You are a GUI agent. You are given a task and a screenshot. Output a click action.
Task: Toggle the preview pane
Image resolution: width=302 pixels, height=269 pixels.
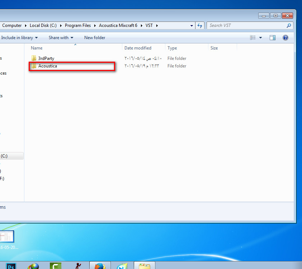coord(273,38)
